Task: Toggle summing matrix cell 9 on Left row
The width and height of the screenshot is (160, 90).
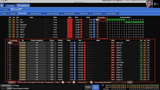Action: (x=126, y=20)
